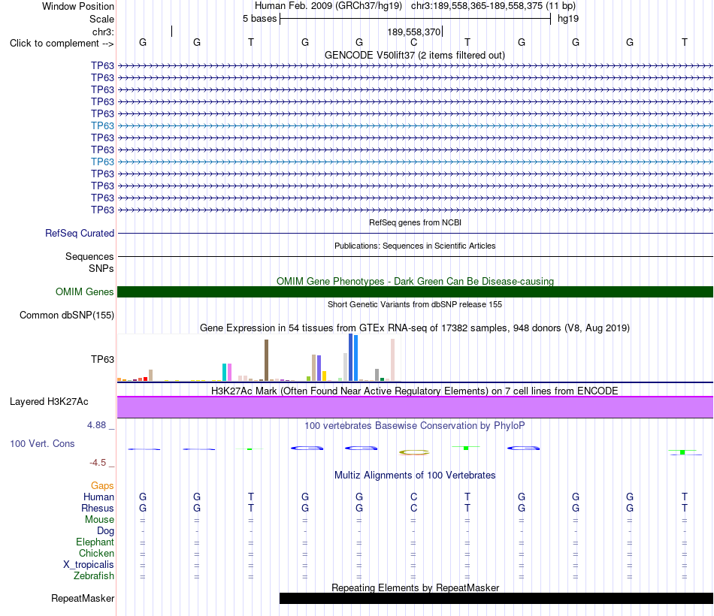Click the 'Rhesus' alignment row label

[98, 508]
